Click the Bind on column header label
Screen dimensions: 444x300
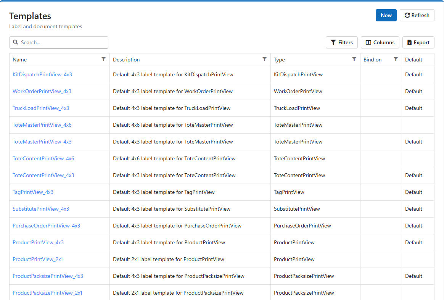372,60
